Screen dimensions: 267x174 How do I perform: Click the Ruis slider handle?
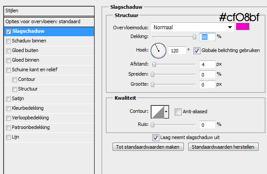coord(152,125)
